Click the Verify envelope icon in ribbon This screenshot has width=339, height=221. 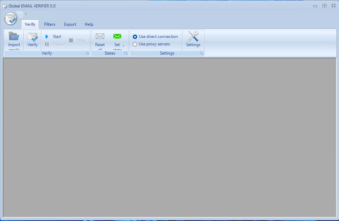click(x=33, y=37)
